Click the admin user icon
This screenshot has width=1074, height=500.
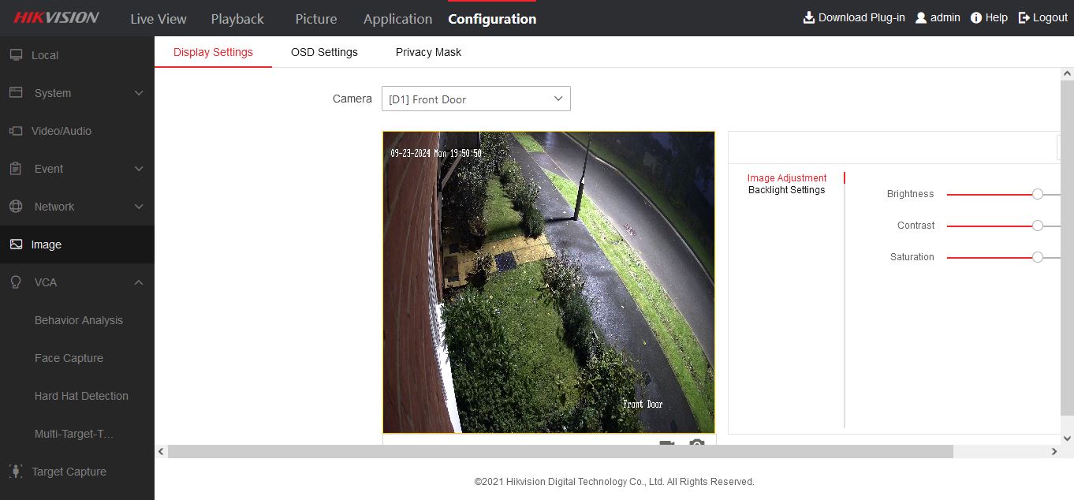pos(920,17)
